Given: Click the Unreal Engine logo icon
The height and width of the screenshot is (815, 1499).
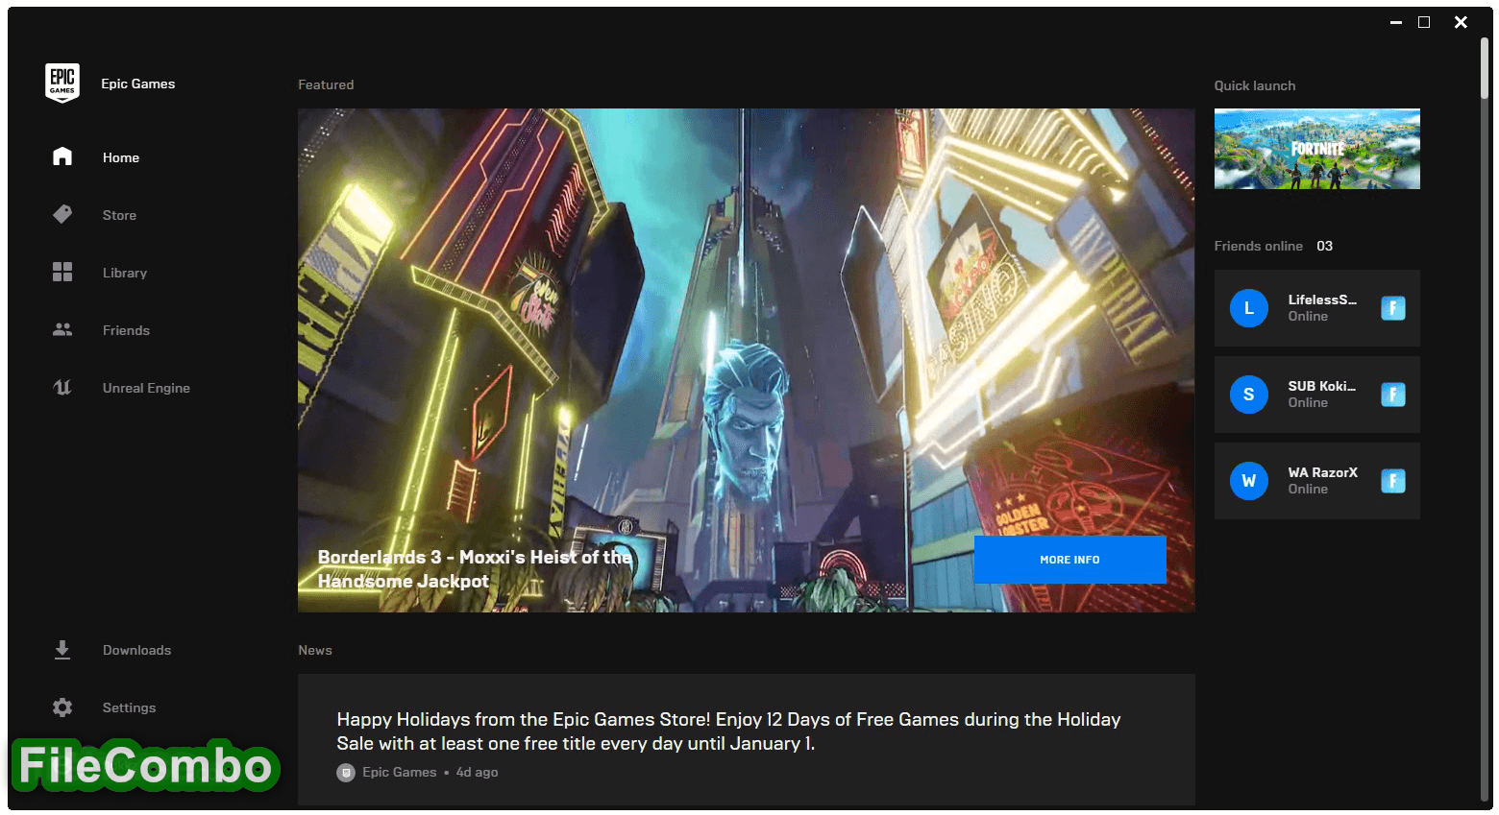Looking at the screenshot, I should point(62,387).
